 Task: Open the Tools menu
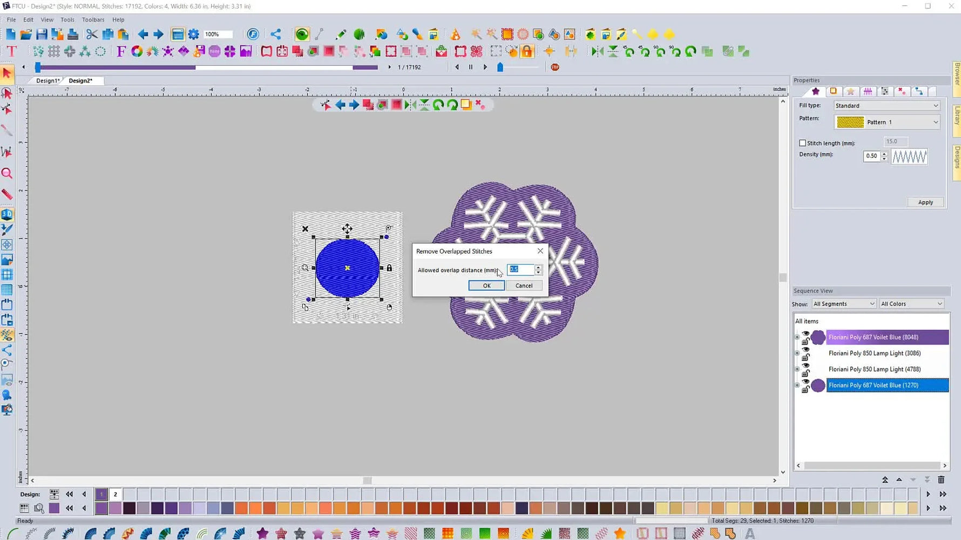pos(67,19)
